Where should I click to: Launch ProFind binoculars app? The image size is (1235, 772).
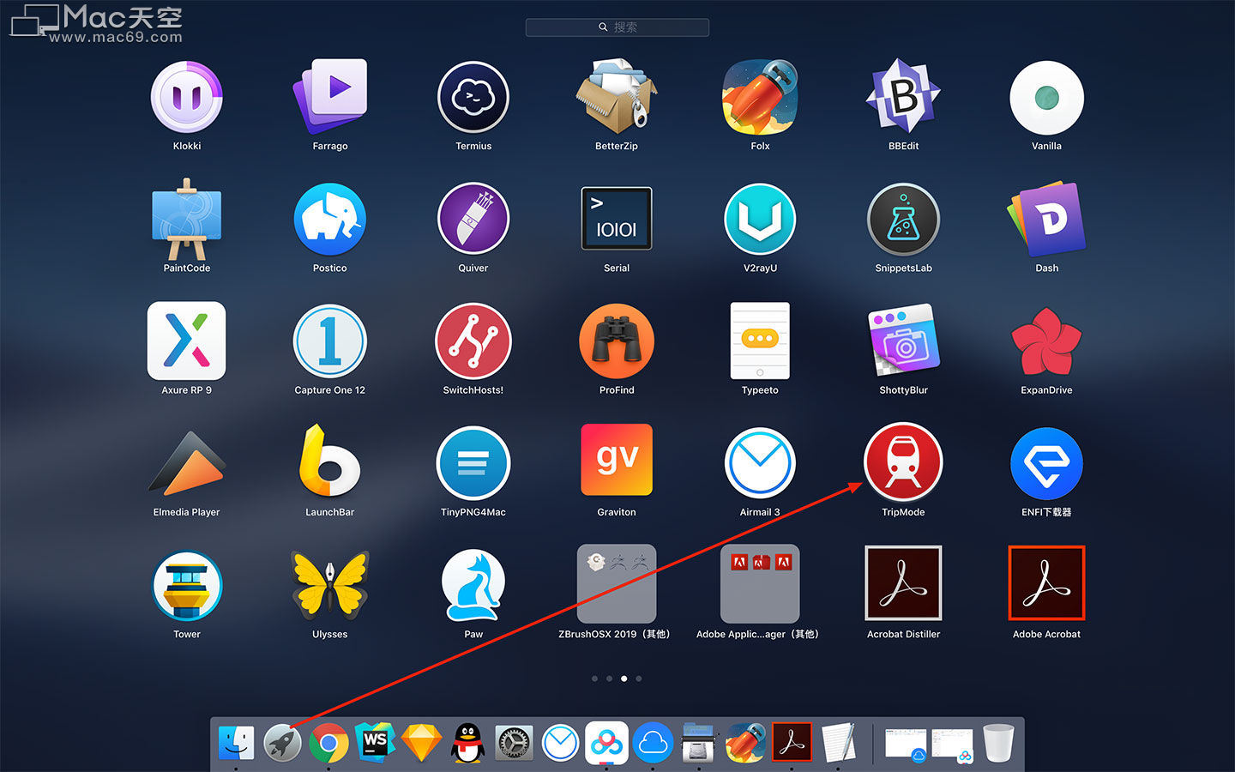point(617,341)
